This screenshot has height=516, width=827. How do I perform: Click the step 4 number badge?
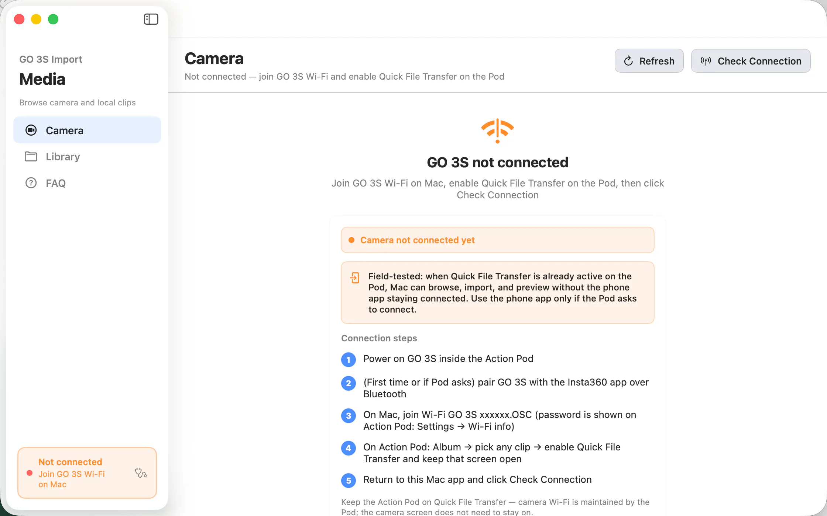tap(348, 448)
